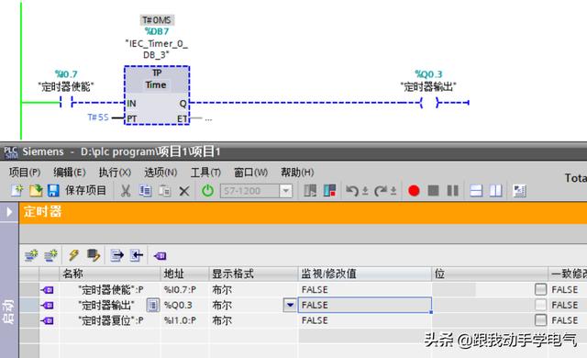The image size is (587, 358).
Task: Toggle bit checkbox in 定时器复位 row
Action: pos(540,320)
